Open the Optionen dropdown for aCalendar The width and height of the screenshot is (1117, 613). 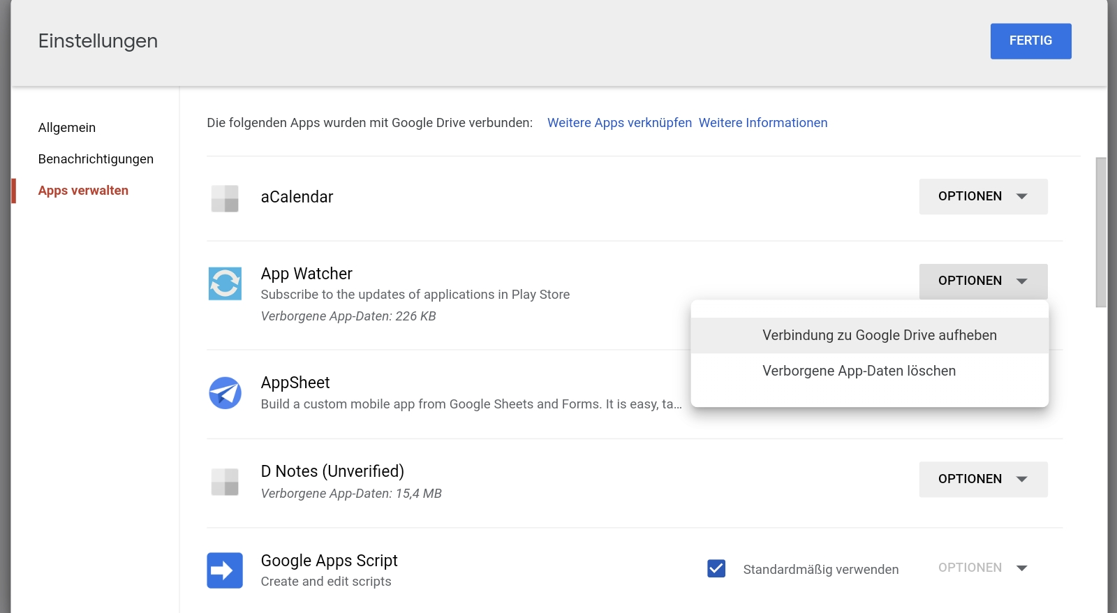tap(982, 196)
